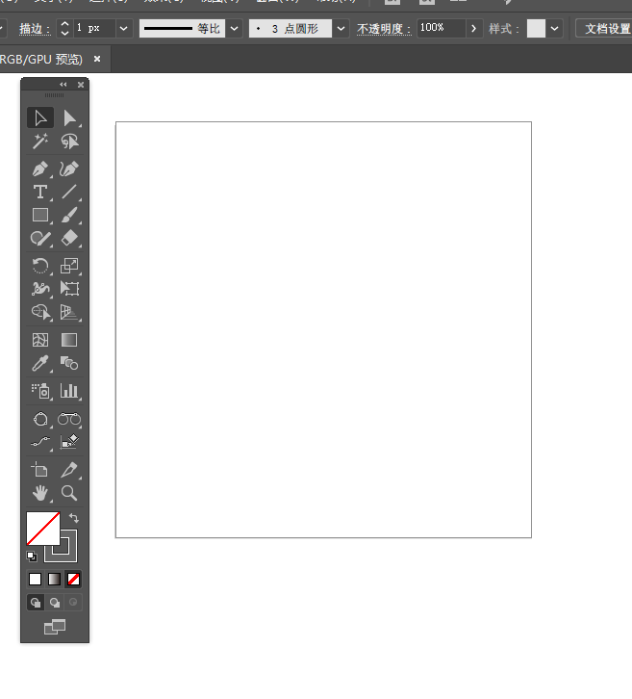Viewport: 632px width, 699px height.
Task: Select the Shaper pencil tool
Action: tap(40, 239)
